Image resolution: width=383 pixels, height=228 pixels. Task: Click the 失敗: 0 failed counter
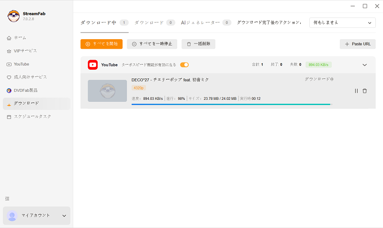tap(295, 65)
